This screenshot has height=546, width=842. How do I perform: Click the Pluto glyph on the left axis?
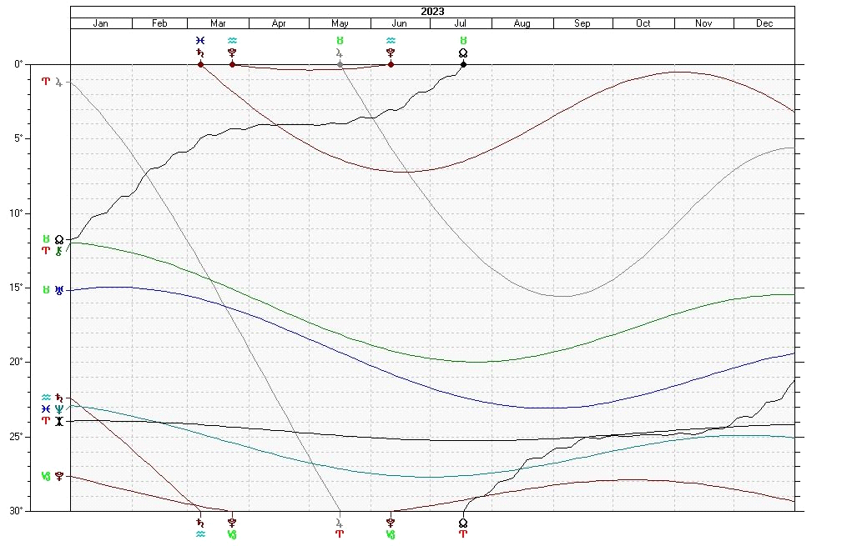pos(59,476)
